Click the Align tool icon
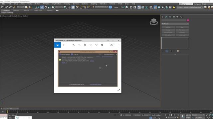The height and width of the screenshot is (119, 213). (126, 7)
